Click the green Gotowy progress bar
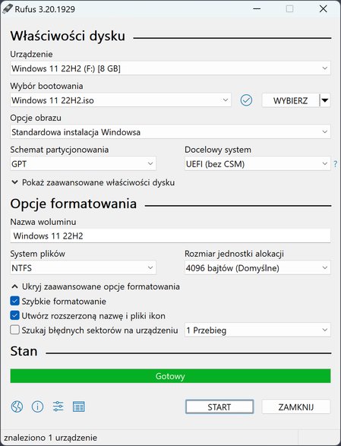Viewport: 341px width, 446px height. pyautogui.click(x=170, y=376)
